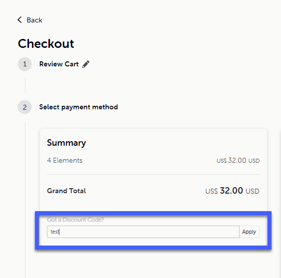The height and width of the screenshot is (278, 281).
Task: Click the divider line above Grand Total
Action: tap(153, 174)
